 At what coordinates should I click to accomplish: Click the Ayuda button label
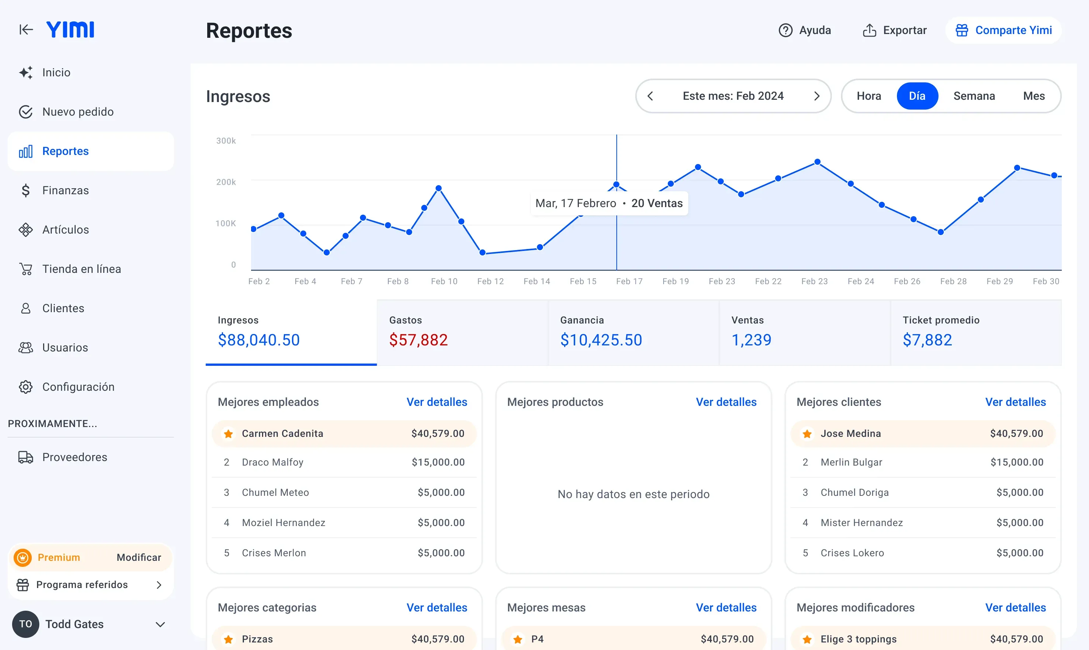tap(814, 30)
